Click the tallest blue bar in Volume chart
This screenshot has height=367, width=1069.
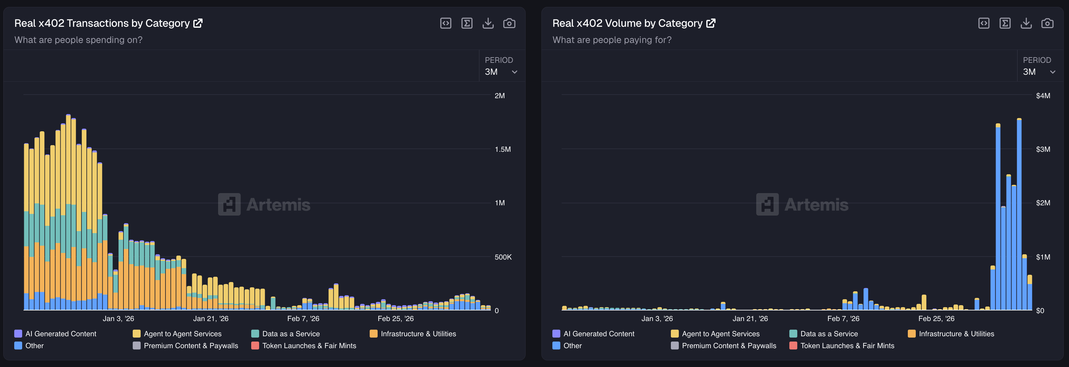(x=1019, y=216)
